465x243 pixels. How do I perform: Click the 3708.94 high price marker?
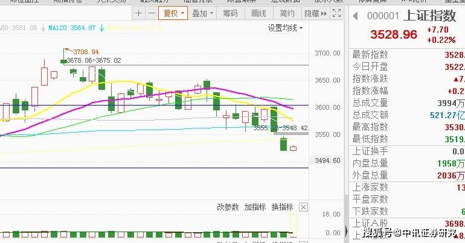coord(86,52)
